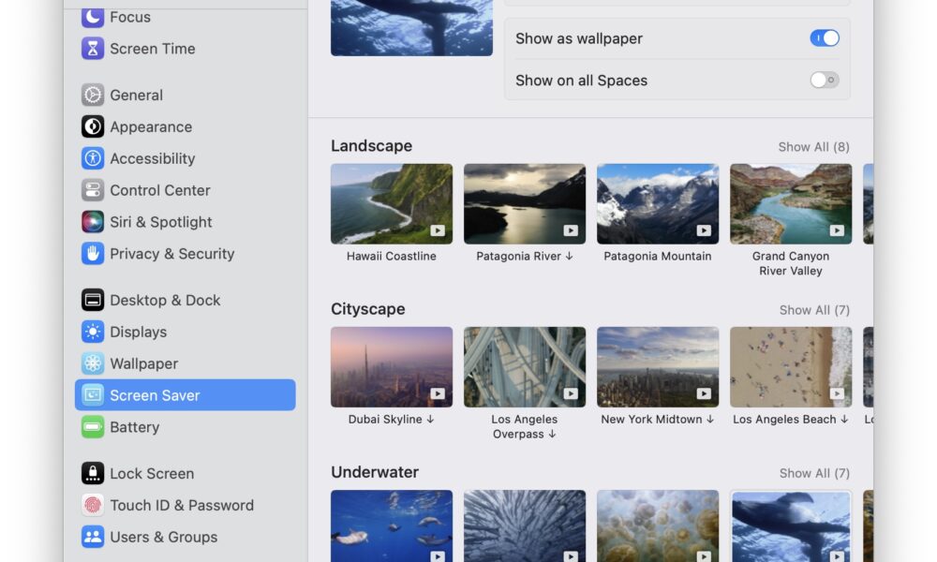Screen dimensions: 937x562
Task: Open Users & Groups settings
Action: pos(186,537)
